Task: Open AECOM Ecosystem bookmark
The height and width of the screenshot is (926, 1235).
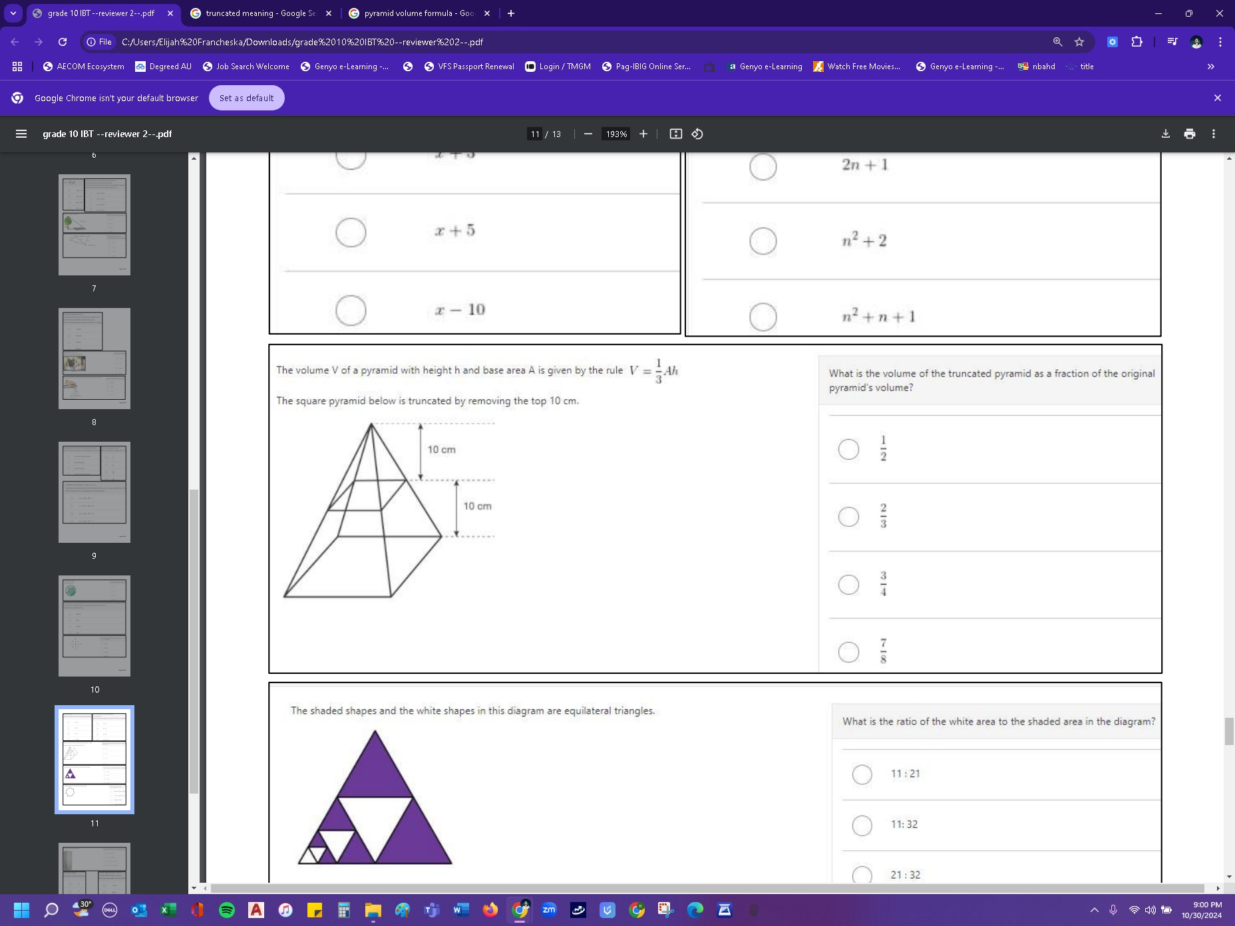Action: 83,67
